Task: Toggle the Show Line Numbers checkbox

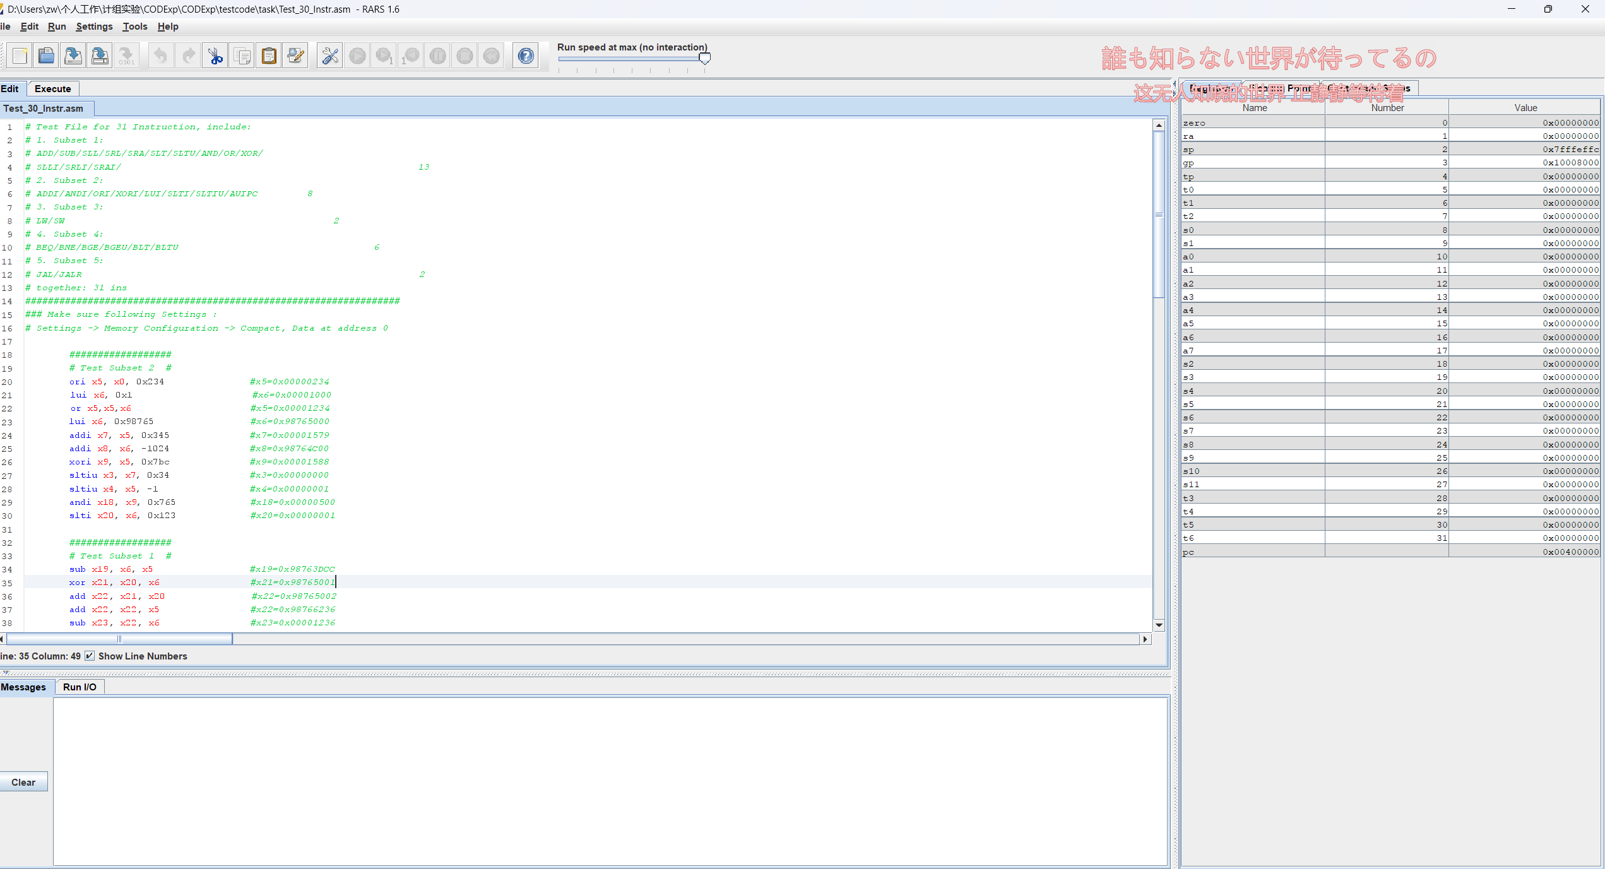Action: [x=90, y=656]
